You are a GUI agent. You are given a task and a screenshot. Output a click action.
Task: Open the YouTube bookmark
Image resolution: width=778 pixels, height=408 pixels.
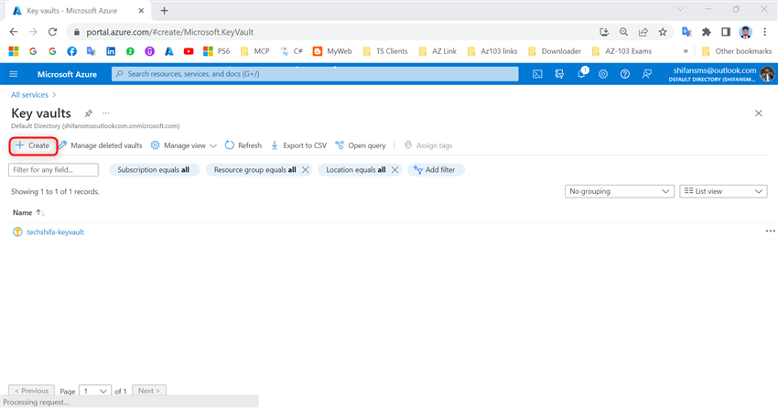coord(189,51)
